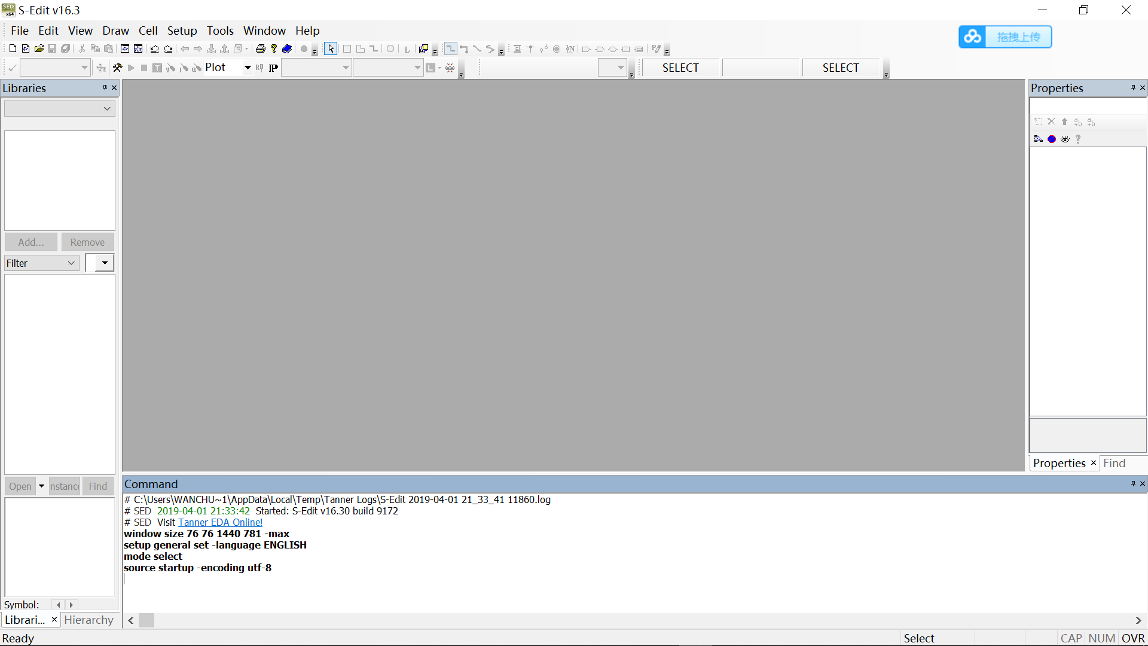Open the Cell menu
Viewport: 1148px width, 646px height.
[x=148, y=31]
